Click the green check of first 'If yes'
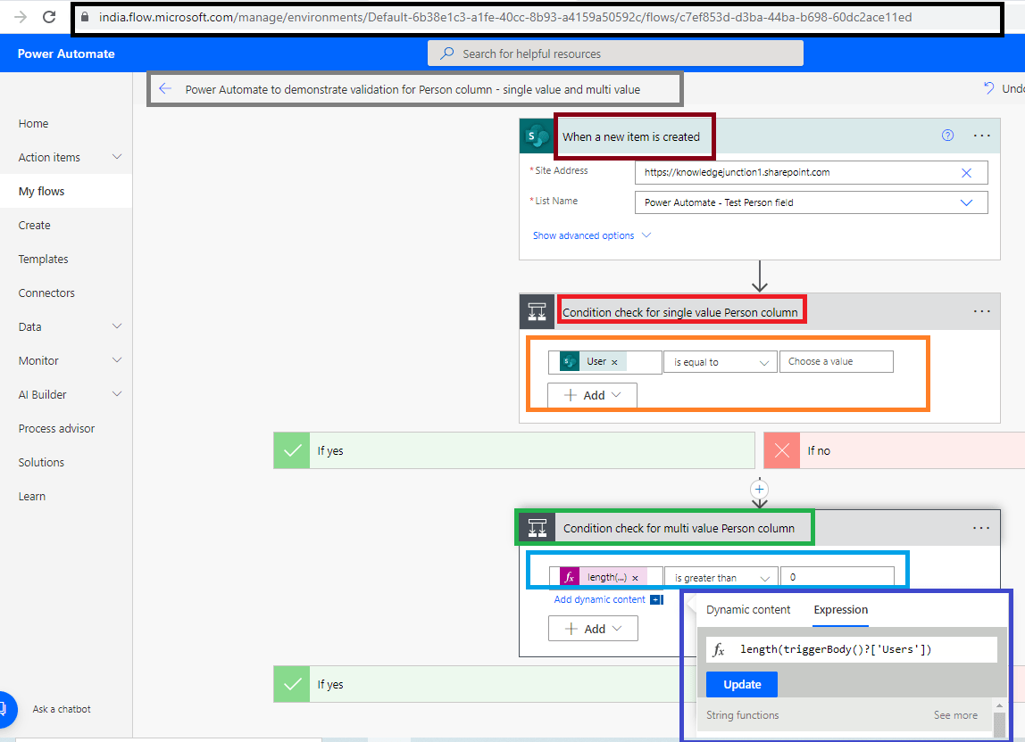Screen dimensions: 1025x742 pyautogui.click(x=292, y=450)
